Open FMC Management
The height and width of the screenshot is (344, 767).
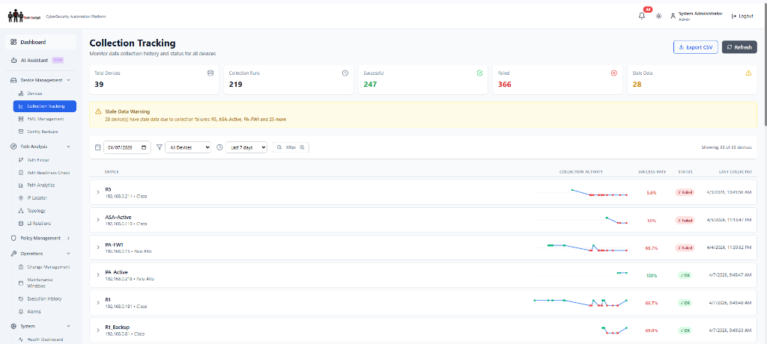point(44,119)
